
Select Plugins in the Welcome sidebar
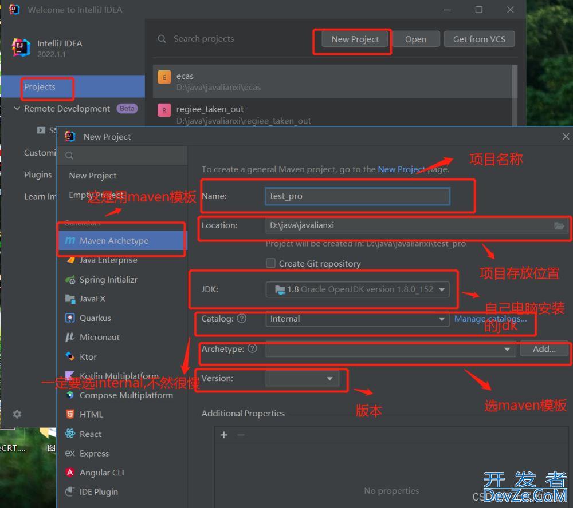coord(38,174)
